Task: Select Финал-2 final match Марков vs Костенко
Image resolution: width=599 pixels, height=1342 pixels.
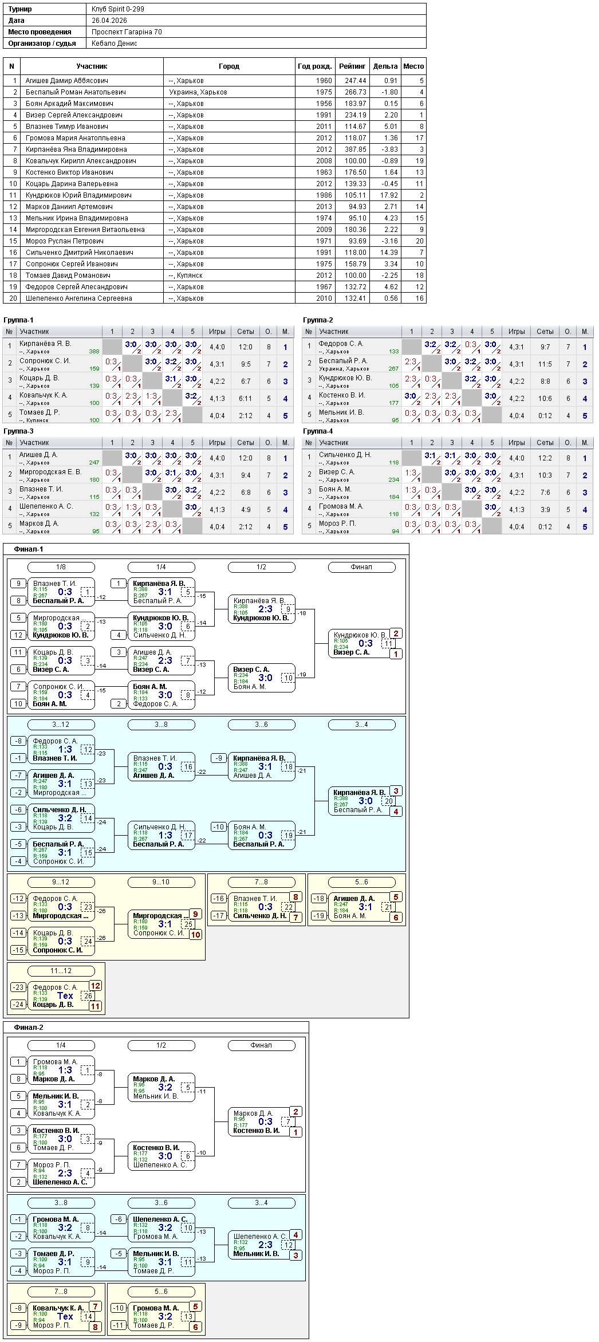Action: (x=262, y=1122)
